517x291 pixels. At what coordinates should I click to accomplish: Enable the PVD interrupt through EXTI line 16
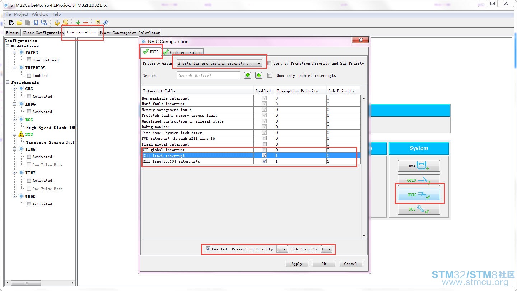click(x=265, y=138)
